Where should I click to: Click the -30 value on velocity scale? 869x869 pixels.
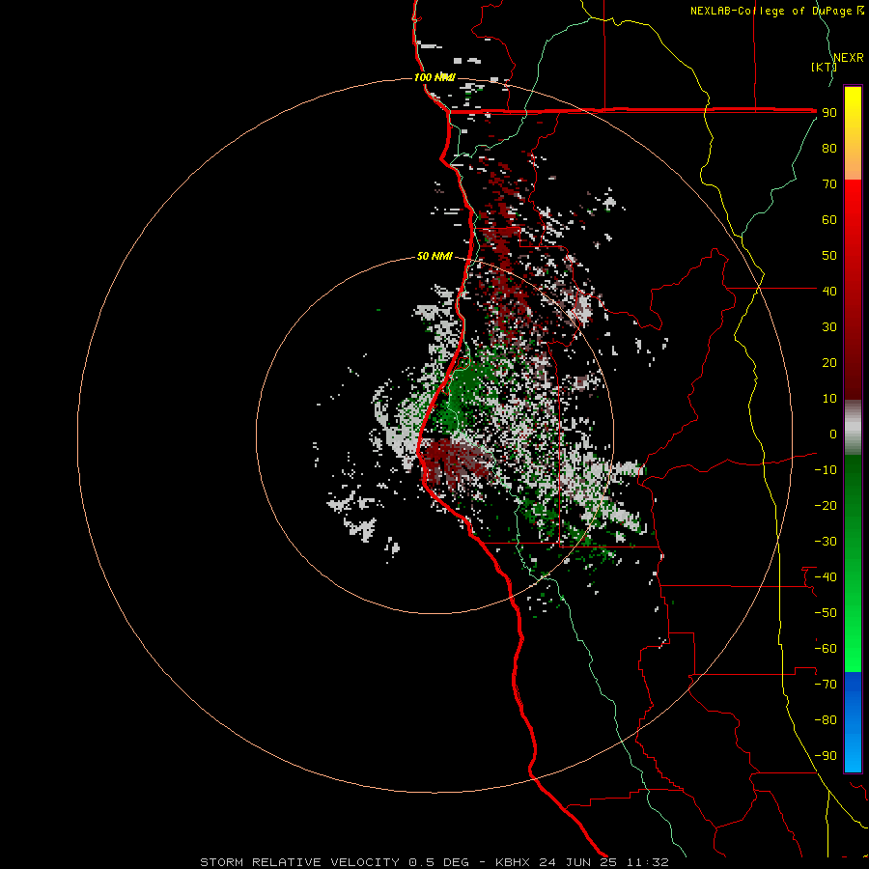coord(826,542)
